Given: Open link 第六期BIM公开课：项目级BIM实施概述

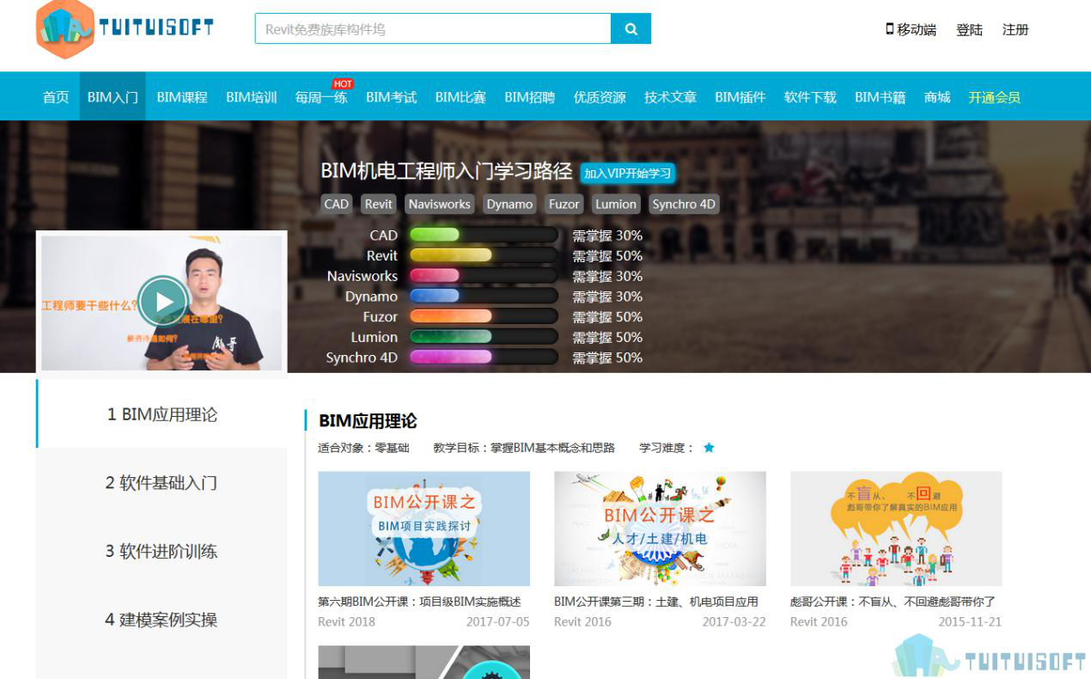Looking at the screenshot, I should pos(419,602).
